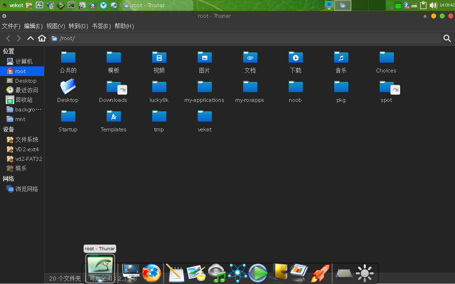
Task: Open the veket start menu
Action: pyautogui.click(x=13, y=5)
